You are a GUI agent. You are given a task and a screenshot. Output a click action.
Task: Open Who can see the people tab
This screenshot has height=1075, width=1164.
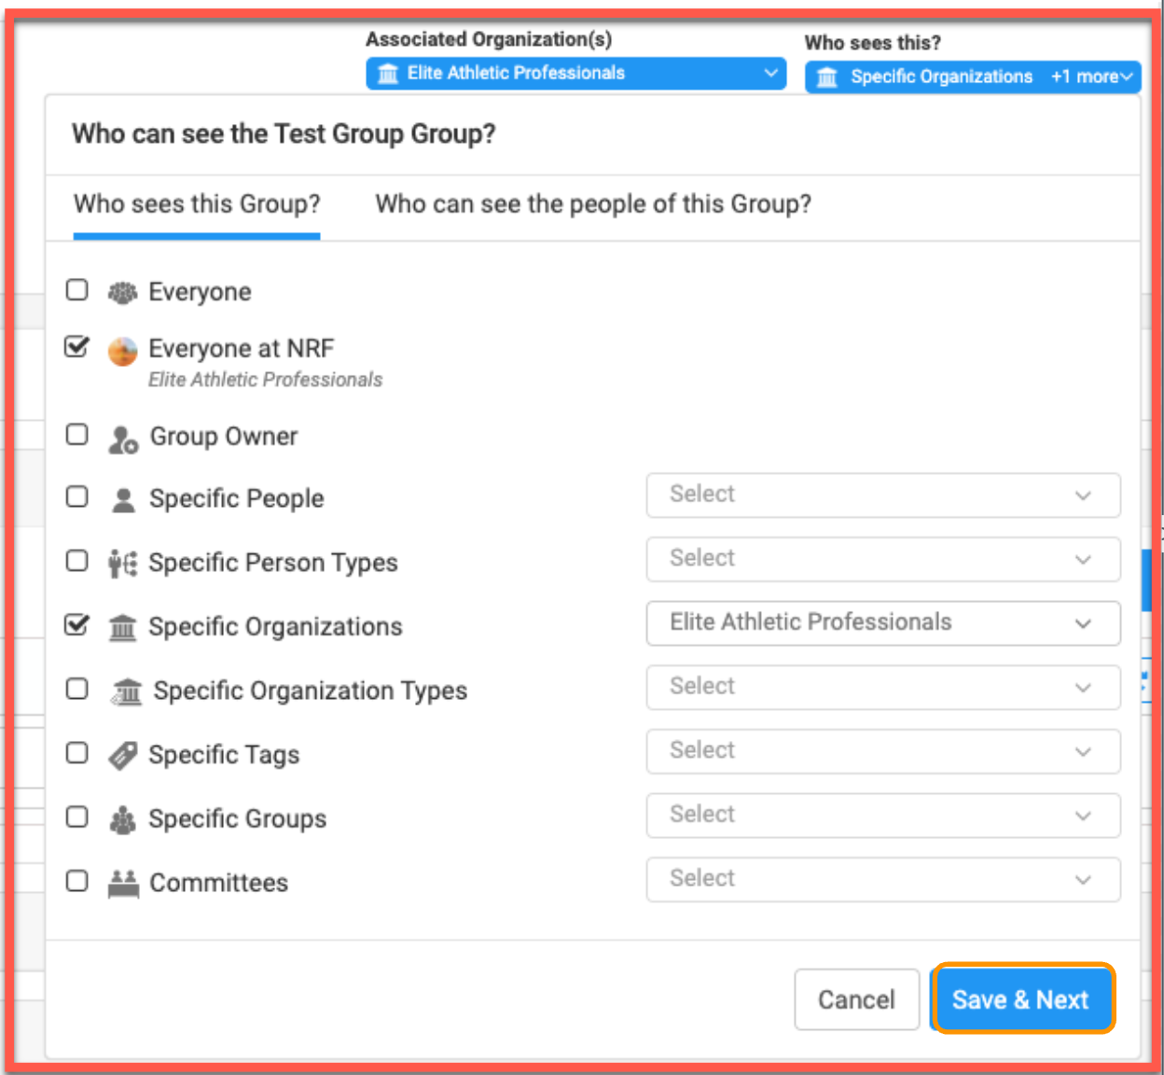point(593,204)
